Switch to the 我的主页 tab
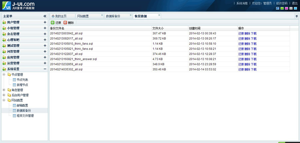This screenshot has width=300, height=143. click(60, 16)
